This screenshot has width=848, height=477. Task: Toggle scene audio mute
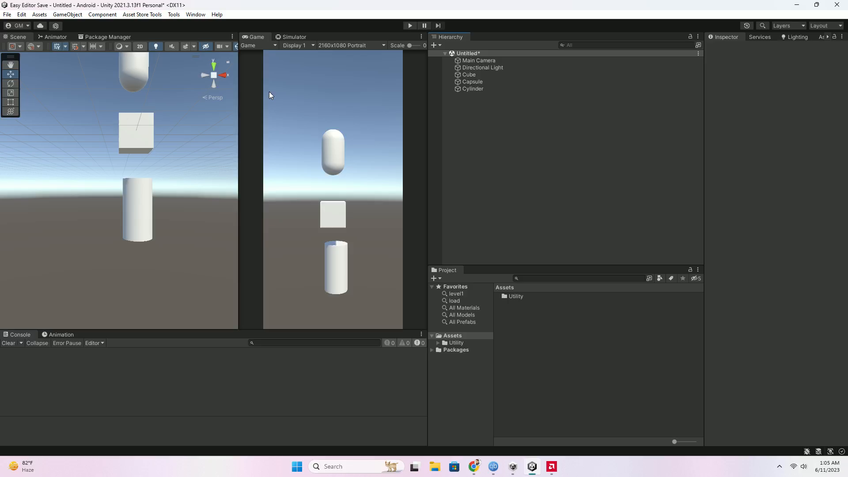pos(171,46)
